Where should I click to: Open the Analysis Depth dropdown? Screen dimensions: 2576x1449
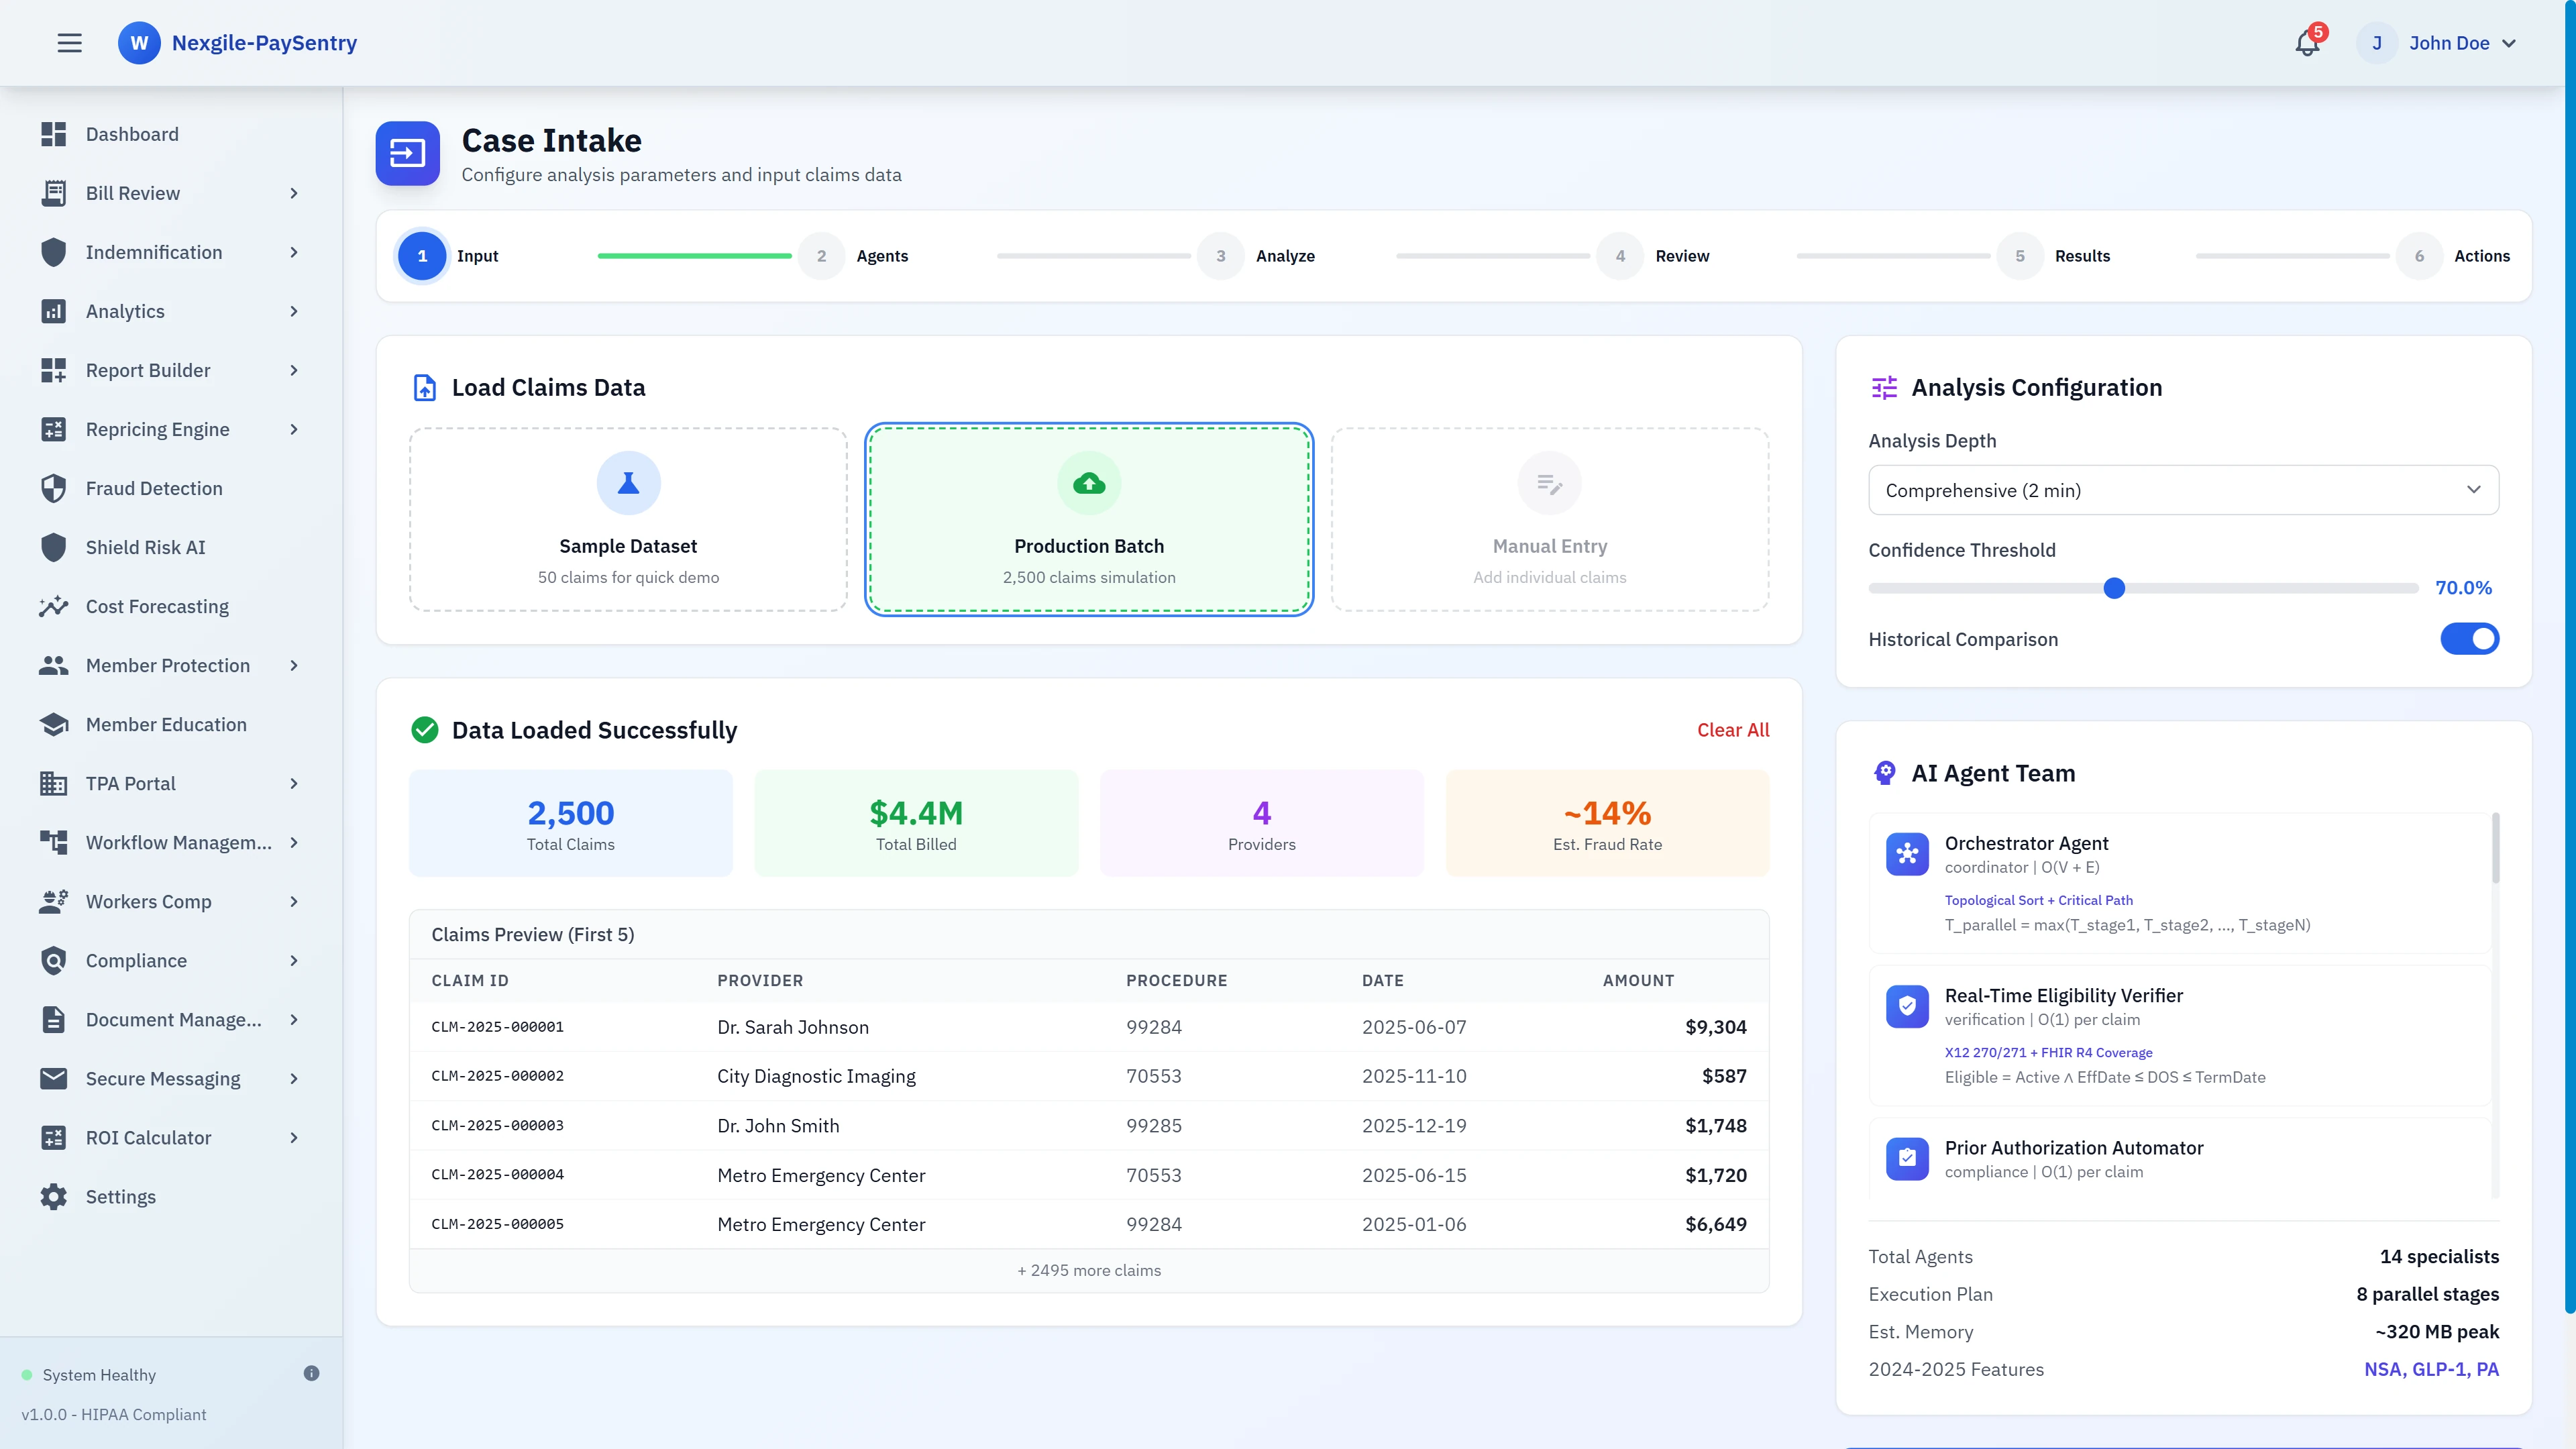click(2183, 490)
